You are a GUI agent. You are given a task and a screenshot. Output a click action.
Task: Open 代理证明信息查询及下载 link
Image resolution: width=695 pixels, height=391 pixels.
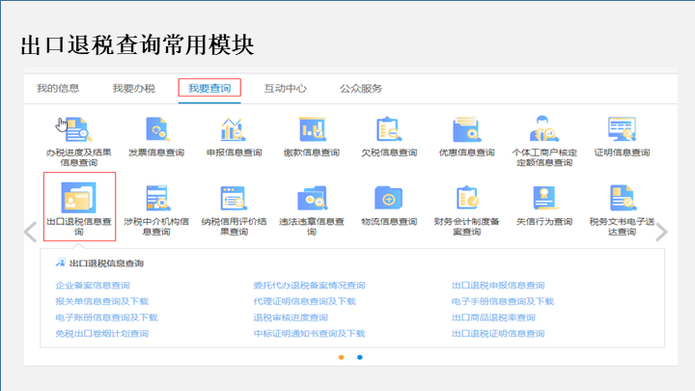pos(304,301)
